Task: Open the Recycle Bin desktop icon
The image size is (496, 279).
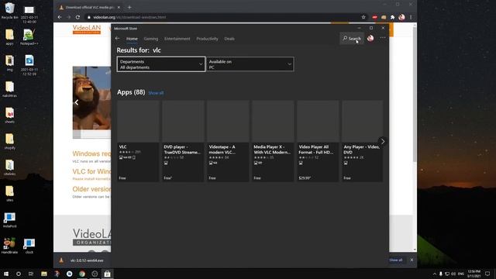Action: coord(9,11)
